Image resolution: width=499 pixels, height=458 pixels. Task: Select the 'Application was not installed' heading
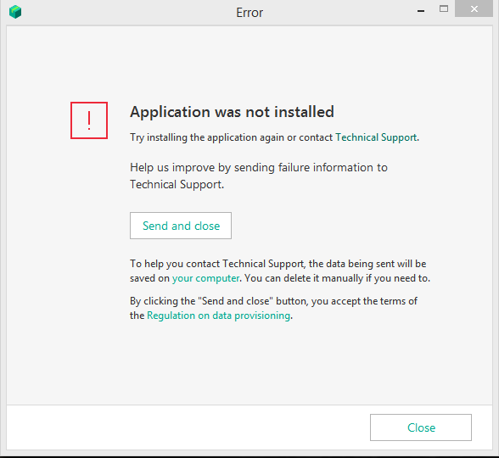[232, 112]
